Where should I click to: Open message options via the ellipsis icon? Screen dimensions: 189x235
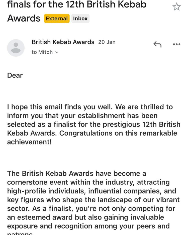pos(177,44)
